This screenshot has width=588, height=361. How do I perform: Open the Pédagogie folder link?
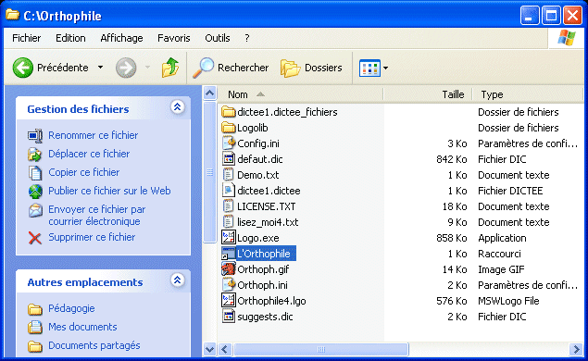pyautogui.click(x=71, y=308)
